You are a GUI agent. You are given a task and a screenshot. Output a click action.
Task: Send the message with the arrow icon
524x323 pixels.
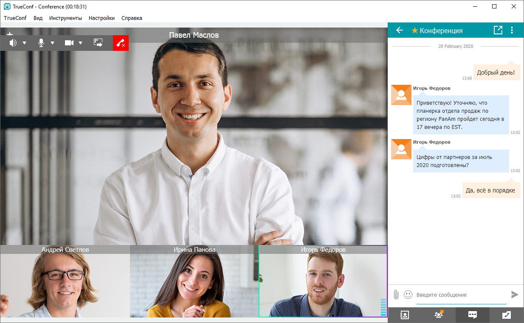[x=515, y=295]
